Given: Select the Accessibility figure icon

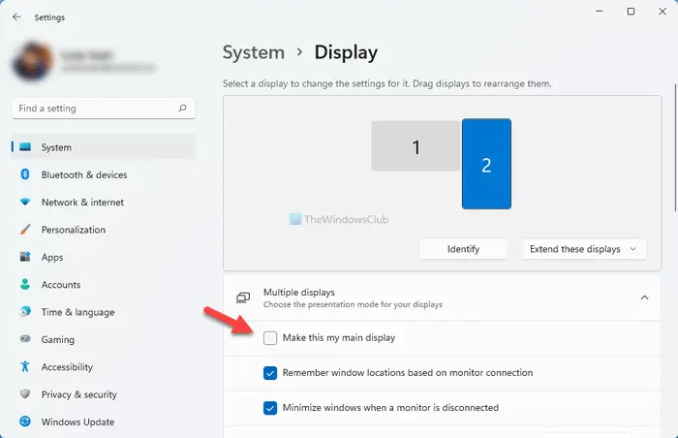Looking at the screenshot, I should [25, 367].
